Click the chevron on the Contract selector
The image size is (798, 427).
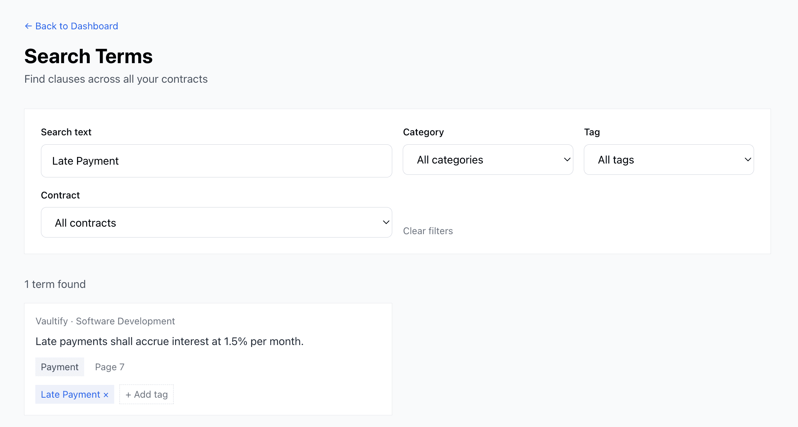click(x=385, y=222)
